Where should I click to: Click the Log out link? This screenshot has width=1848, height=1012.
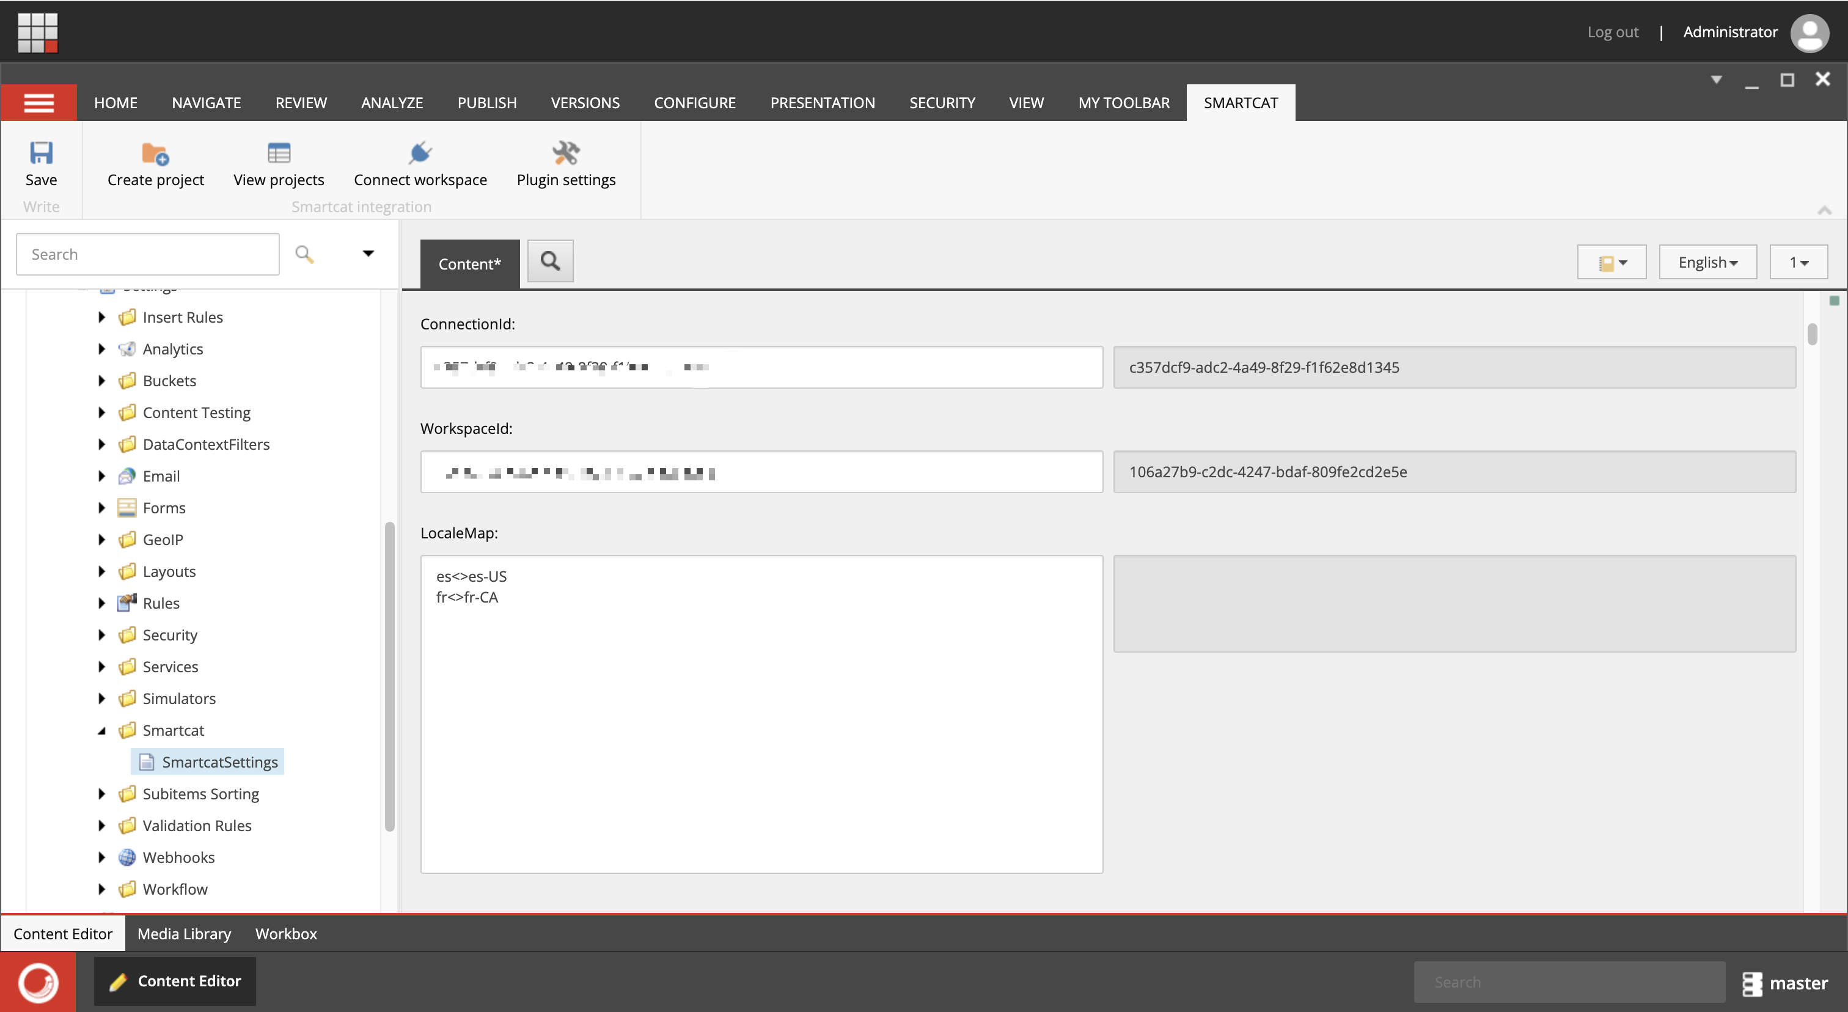[1613, 32]
